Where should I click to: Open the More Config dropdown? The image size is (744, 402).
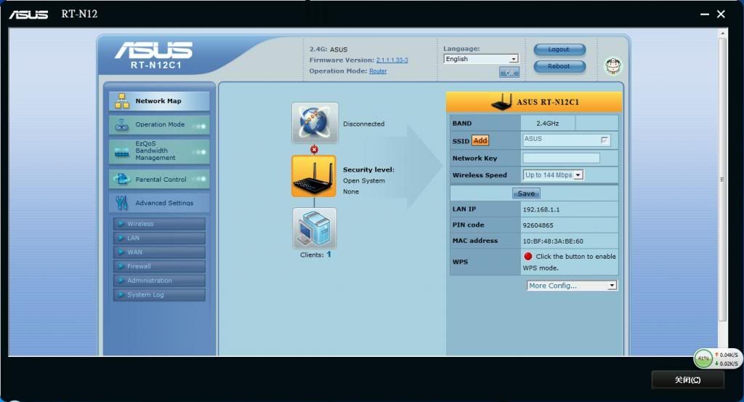coord(572,286)
